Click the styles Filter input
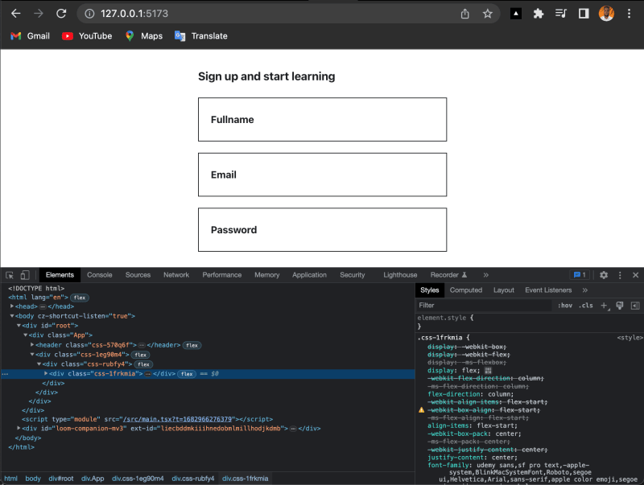Viewport: 644px width, 485px height. pos(484,306)
